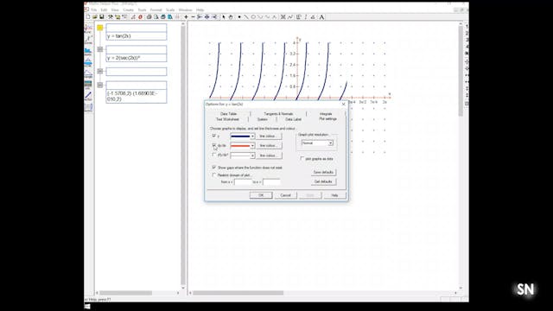Select the line drawing tool

[246, 17]
